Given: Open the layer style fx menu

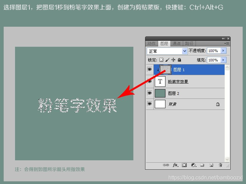Looking at the screenshot, I should click(175, 165).
